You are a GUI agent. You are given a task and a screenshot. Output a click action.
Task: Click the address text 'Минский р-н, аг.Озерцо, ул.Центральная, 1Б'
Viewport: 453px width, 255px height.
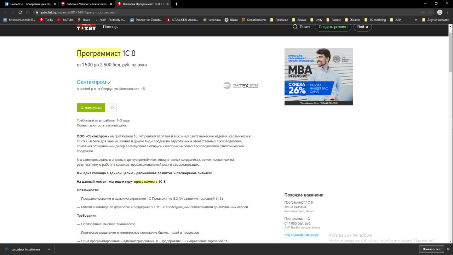click(x=111, y=89)
